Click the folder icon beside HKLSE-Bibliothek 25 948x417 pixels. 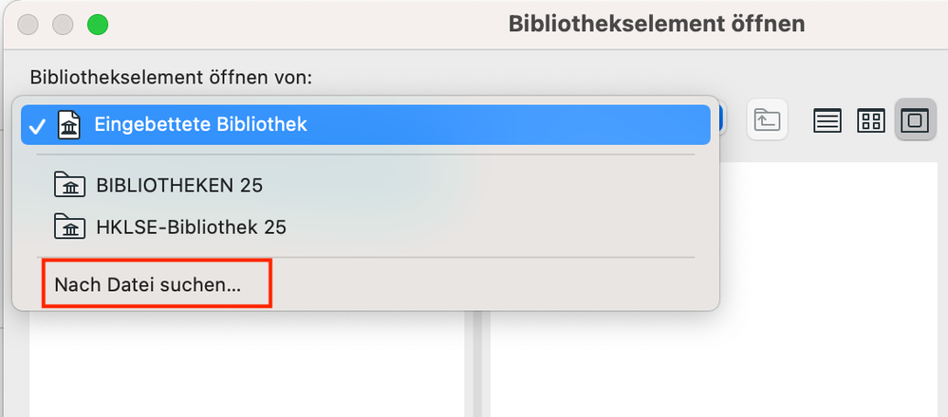click(70, 227)
